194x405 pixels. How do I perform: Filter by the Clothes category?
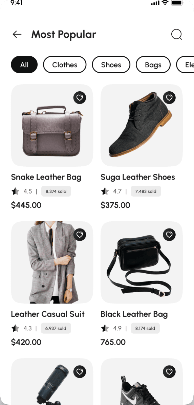(65, 65)
